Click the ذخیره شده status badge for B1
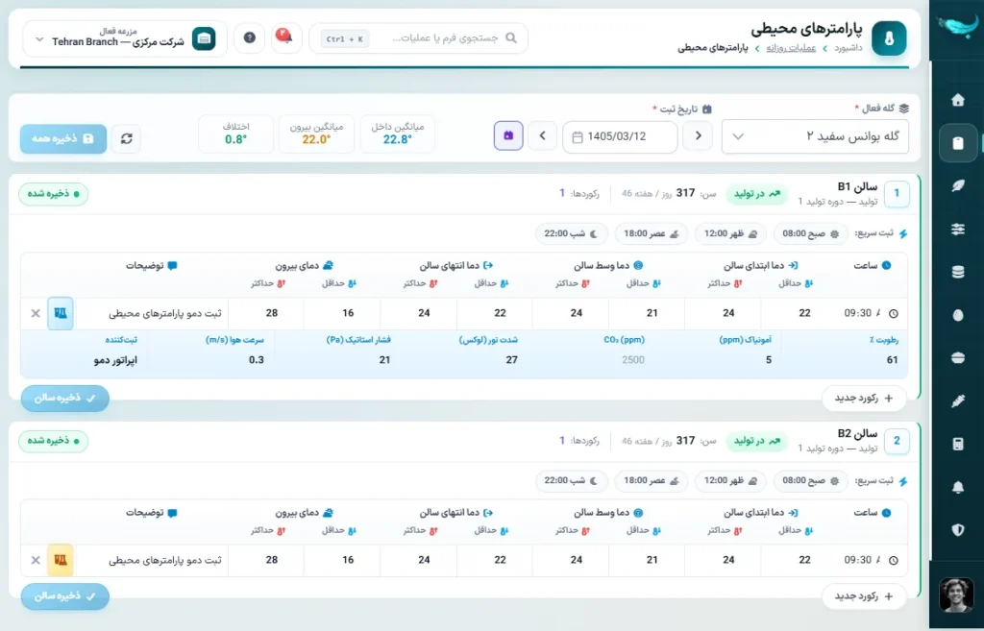The image size is (984, 631). click(54, 194)
